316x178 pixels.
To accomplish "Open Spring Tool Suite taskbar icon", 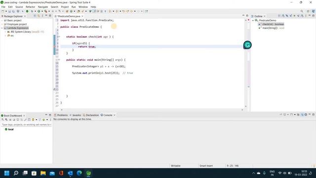I will click(88, 173).
